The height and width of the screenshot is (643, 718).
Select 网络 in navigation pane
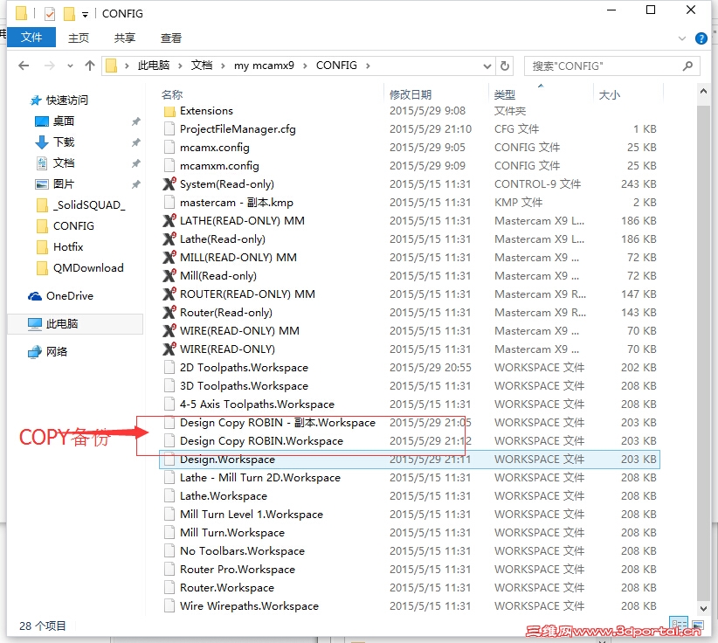[x=57, y=352]
